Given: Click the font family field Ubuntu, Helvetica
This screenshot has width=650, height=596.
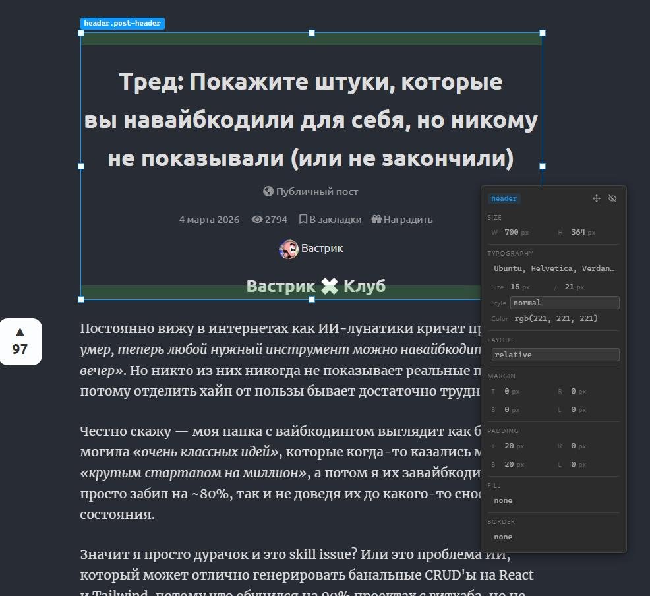Looking at the screenshot, I should click(554, 268).
